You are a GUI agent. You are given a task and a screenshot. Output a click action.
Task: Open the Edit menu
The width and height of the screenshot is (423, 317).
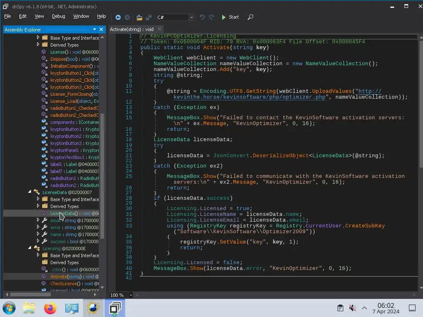coord(23,16)
